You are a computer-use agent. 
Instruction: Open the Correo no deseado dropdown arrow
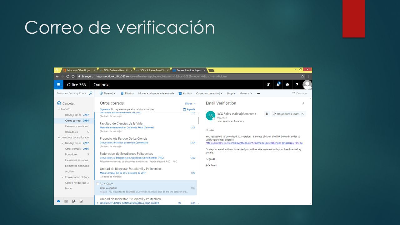tap(221, 93)
